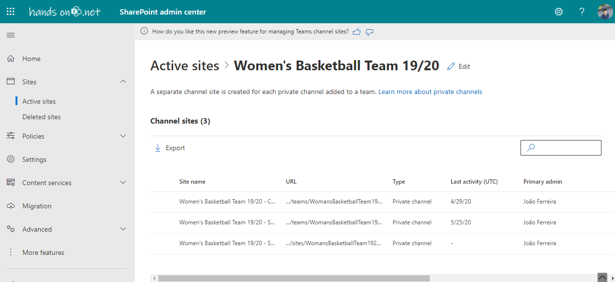The width and height of the screenshot is (615, 282).
Task: Open Migration in the sidebar
Action: click(x=37, y=206)
